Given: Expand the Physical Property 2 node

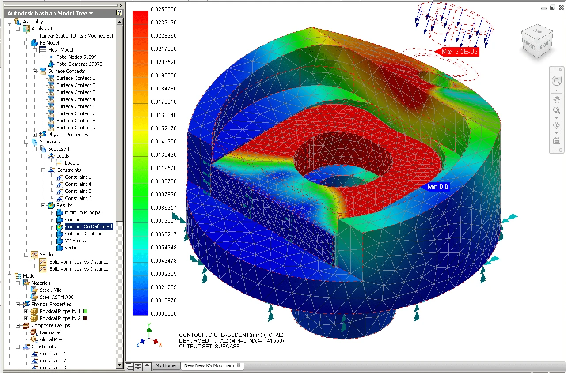Looking at the screenshot, I should [x=27, y=318].
